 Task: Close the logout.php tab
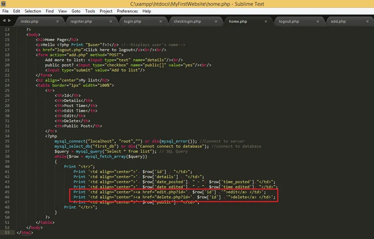tap(318, 21)
